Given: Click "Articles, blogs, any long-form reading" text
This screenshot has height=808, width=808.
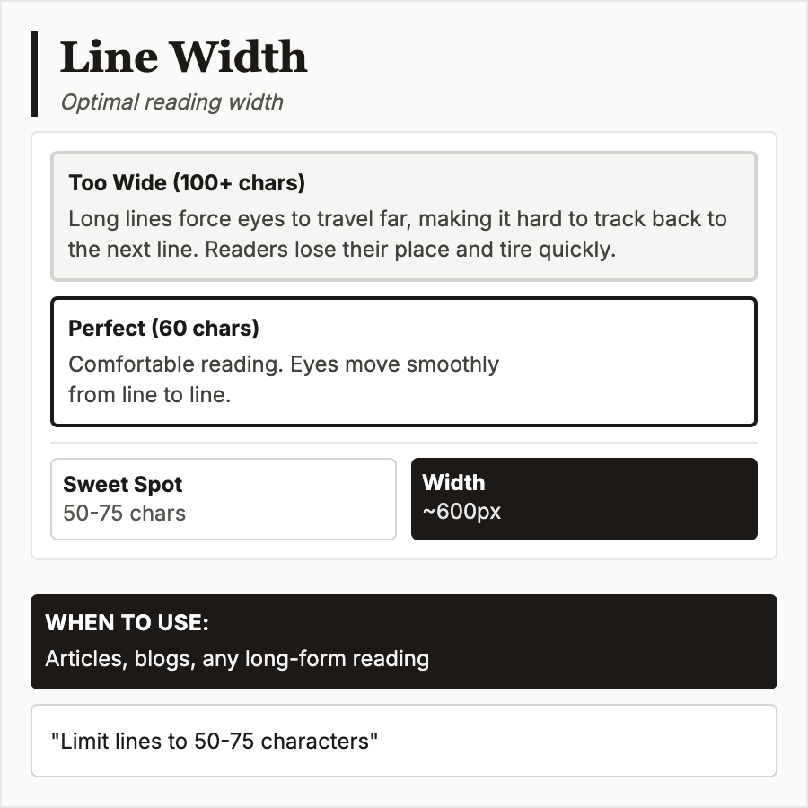Looking at the screenshot, I should coord(237,659).
